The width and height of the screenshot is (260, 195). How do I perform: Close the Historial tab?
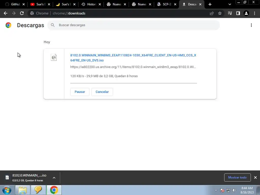(100, 4)
